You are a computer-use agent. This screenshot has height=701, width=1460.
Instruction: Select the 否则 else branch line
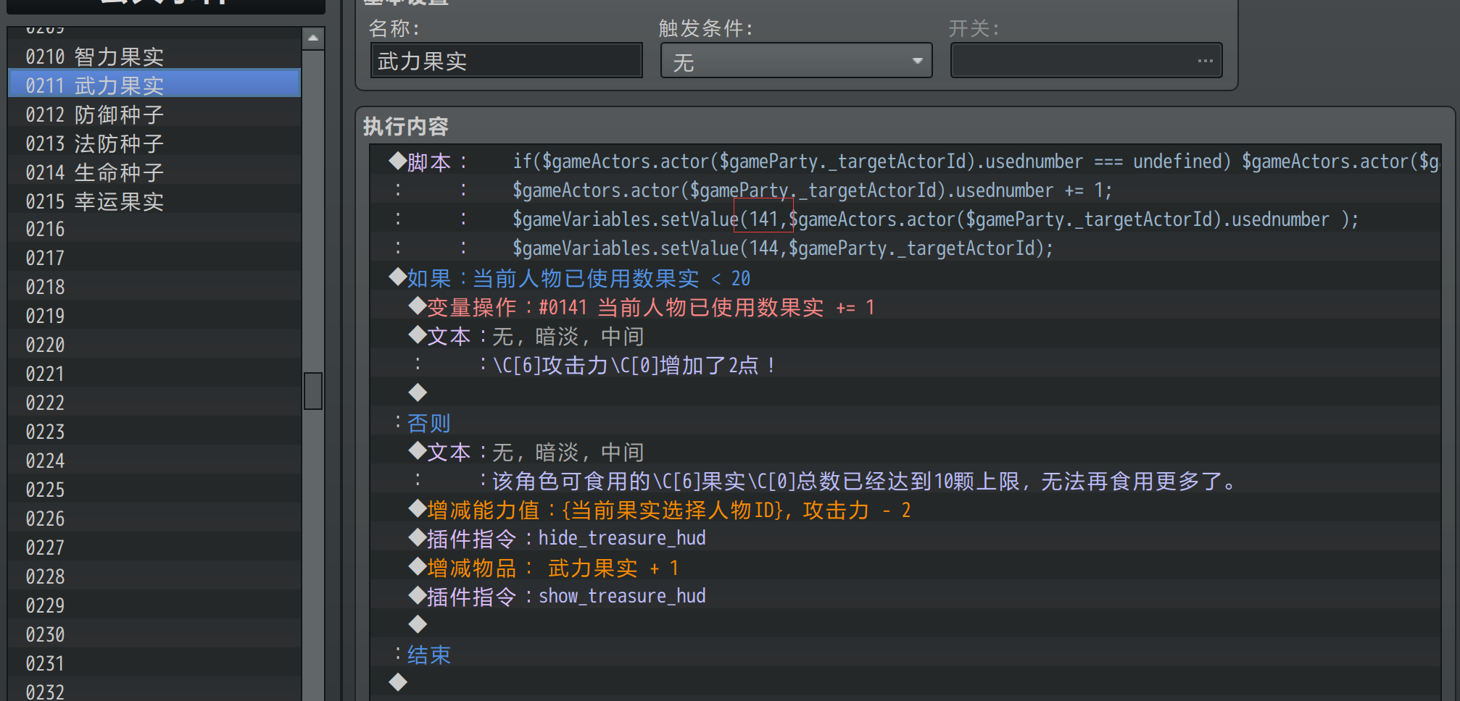pos(905,423)
